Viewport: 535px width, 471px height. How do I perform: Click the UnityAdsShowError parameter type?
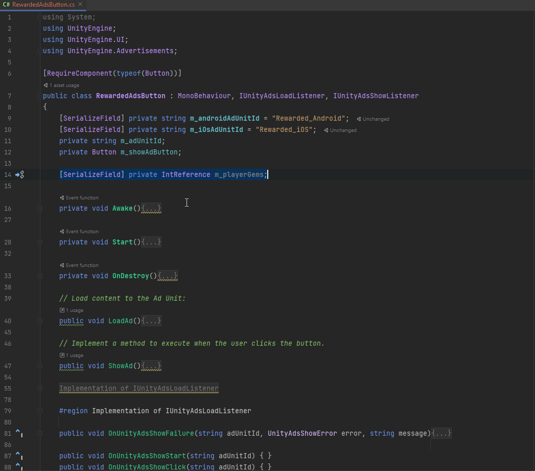point(303,433)
